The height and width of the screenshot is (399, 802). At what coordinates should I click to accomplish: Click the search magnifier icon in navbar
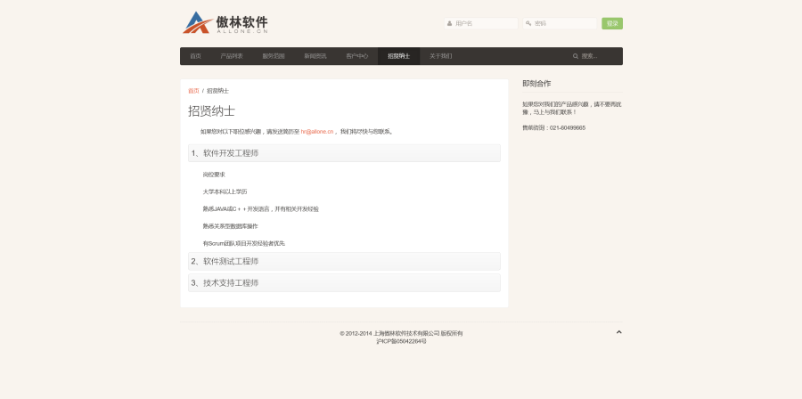[x=576, y=56]
